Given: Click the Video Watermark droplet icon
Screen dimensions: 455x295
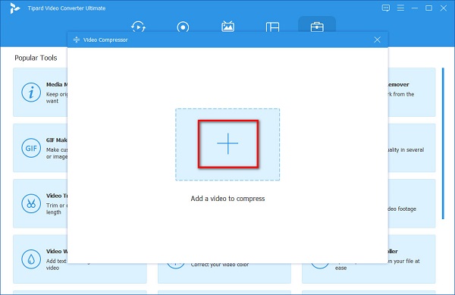Looking at the screenshot, I should 31,259.
